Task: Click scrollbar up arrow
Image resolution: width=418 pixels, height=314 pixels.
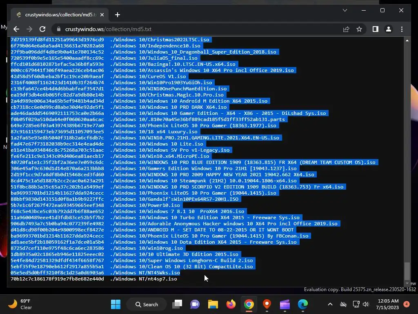Action: [407, 40]
